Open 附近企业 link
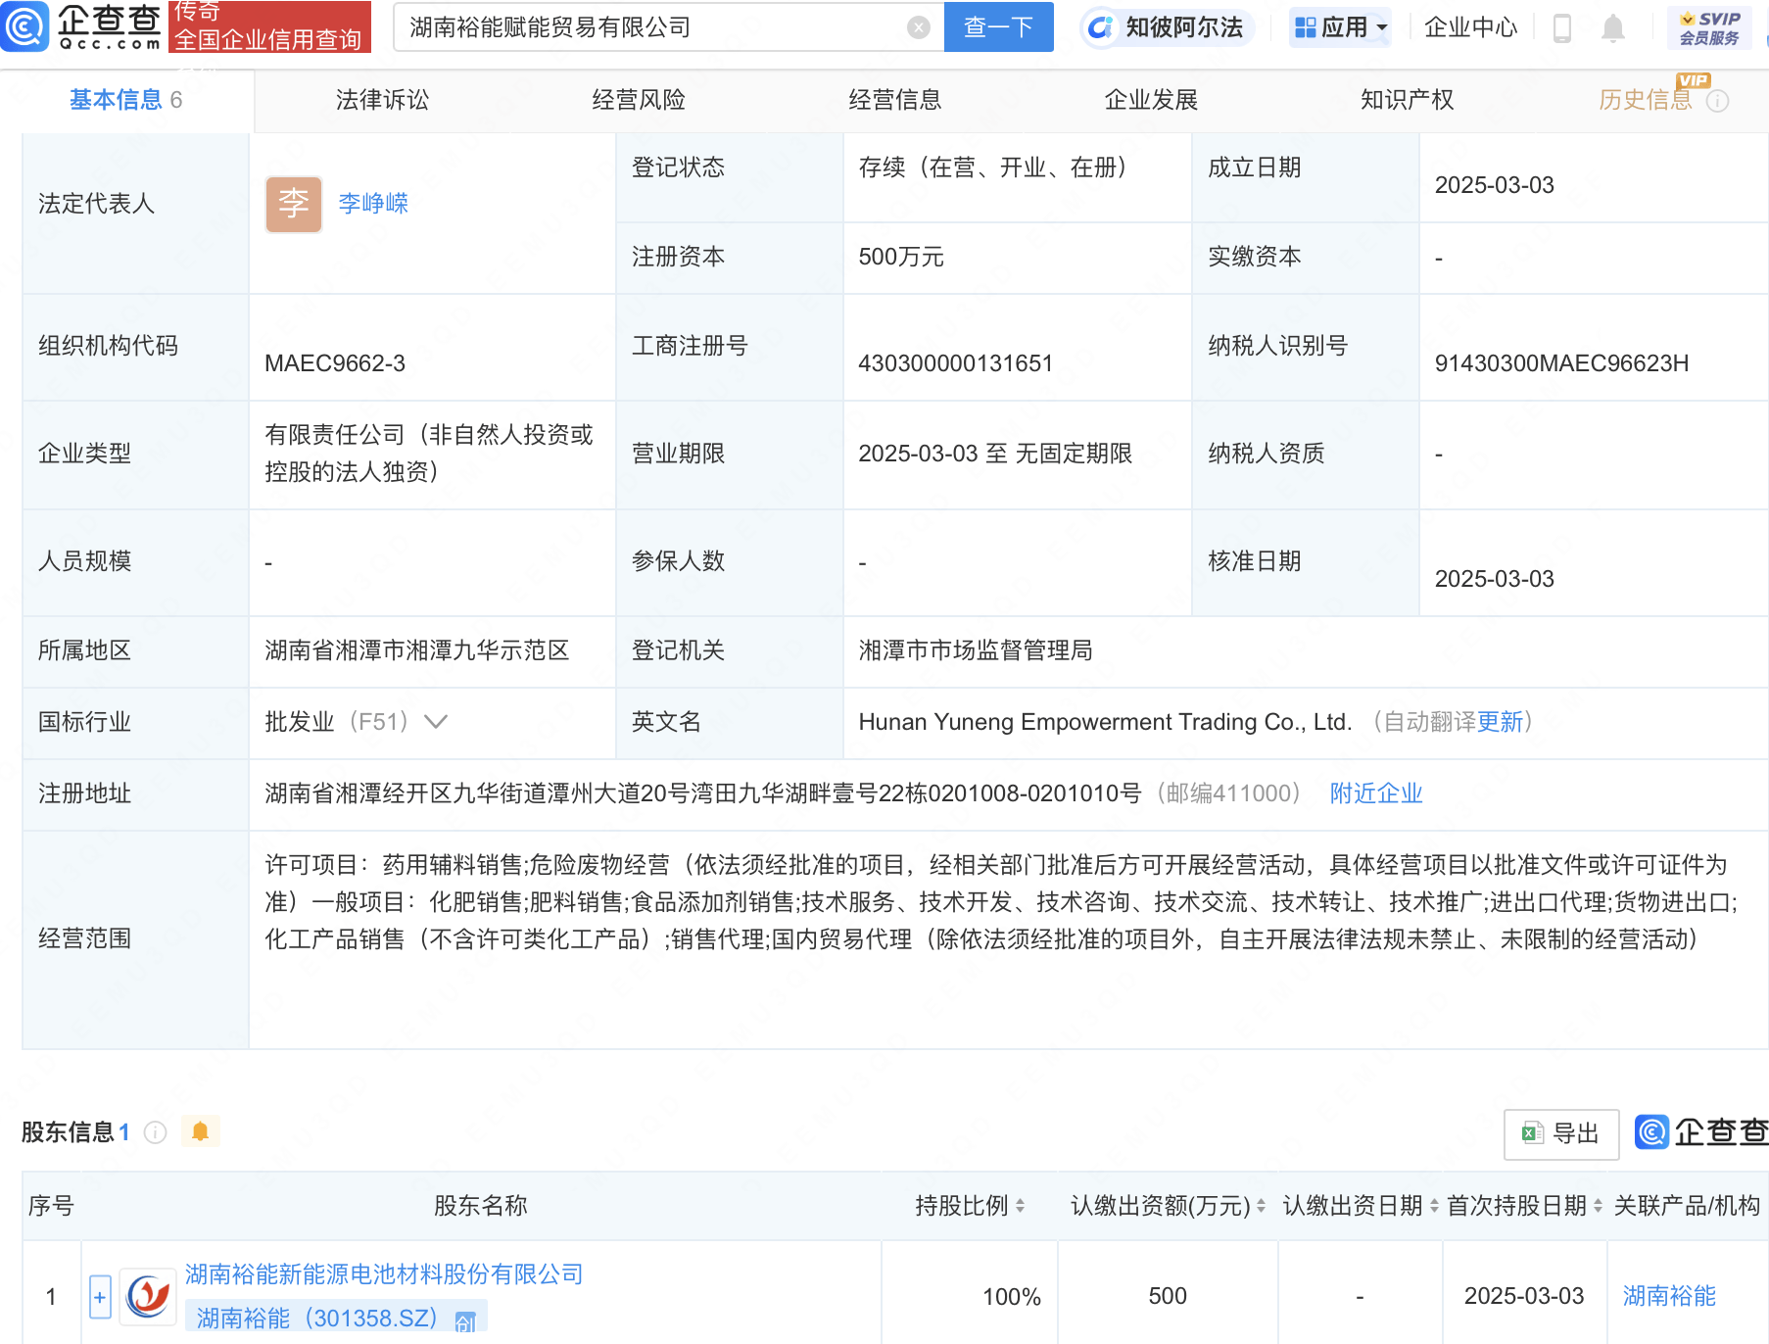The image size is (1769, 1344). [1376, 793]
